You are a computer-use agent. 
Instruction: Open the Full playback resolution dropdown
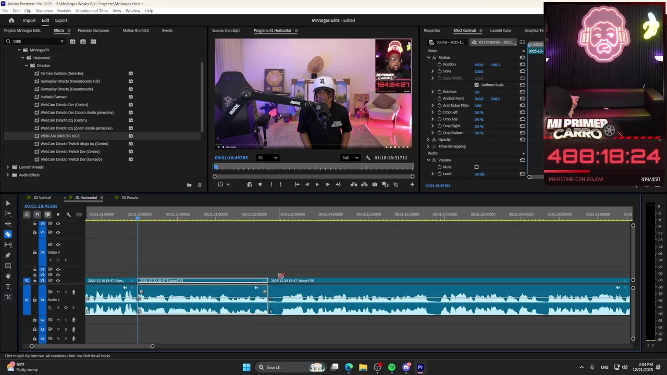click(x=350, y=158)
